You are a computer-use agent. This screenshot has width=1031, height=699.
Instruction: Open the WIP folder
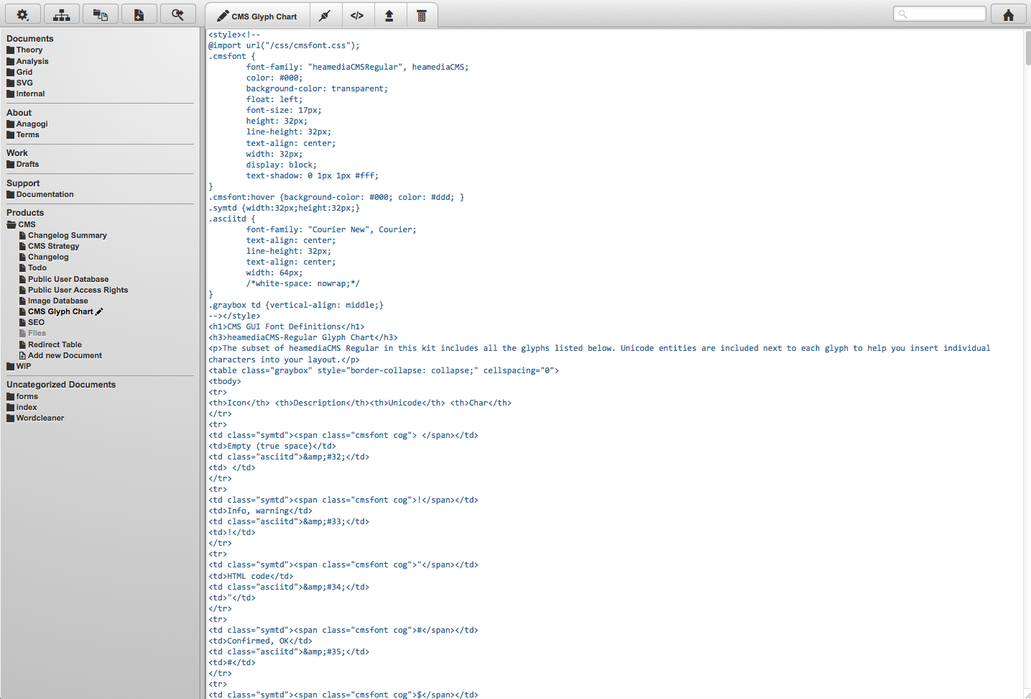point(19,366)
